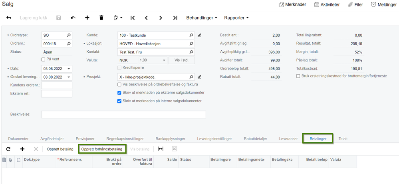Export the grid to Excel icon

pos(174,149)
